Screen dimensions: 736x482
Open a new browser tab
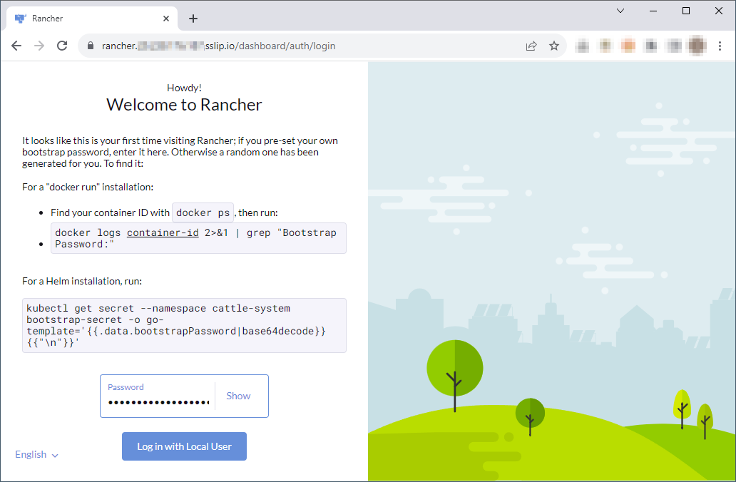point(193,19)
